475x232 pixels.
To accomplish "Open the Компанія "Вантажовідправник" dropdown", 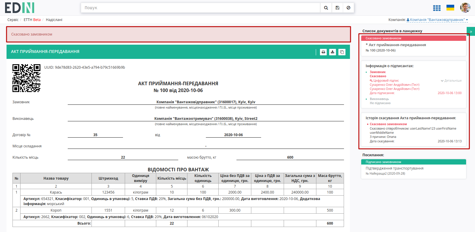I will [437, 20].
